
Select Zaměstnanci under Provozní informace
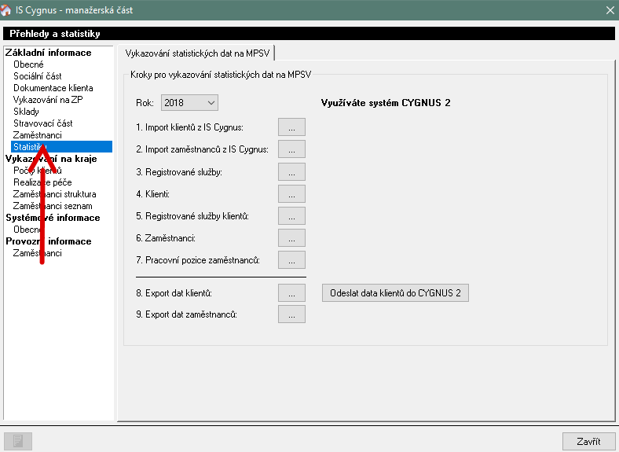[x=38, y=253]
